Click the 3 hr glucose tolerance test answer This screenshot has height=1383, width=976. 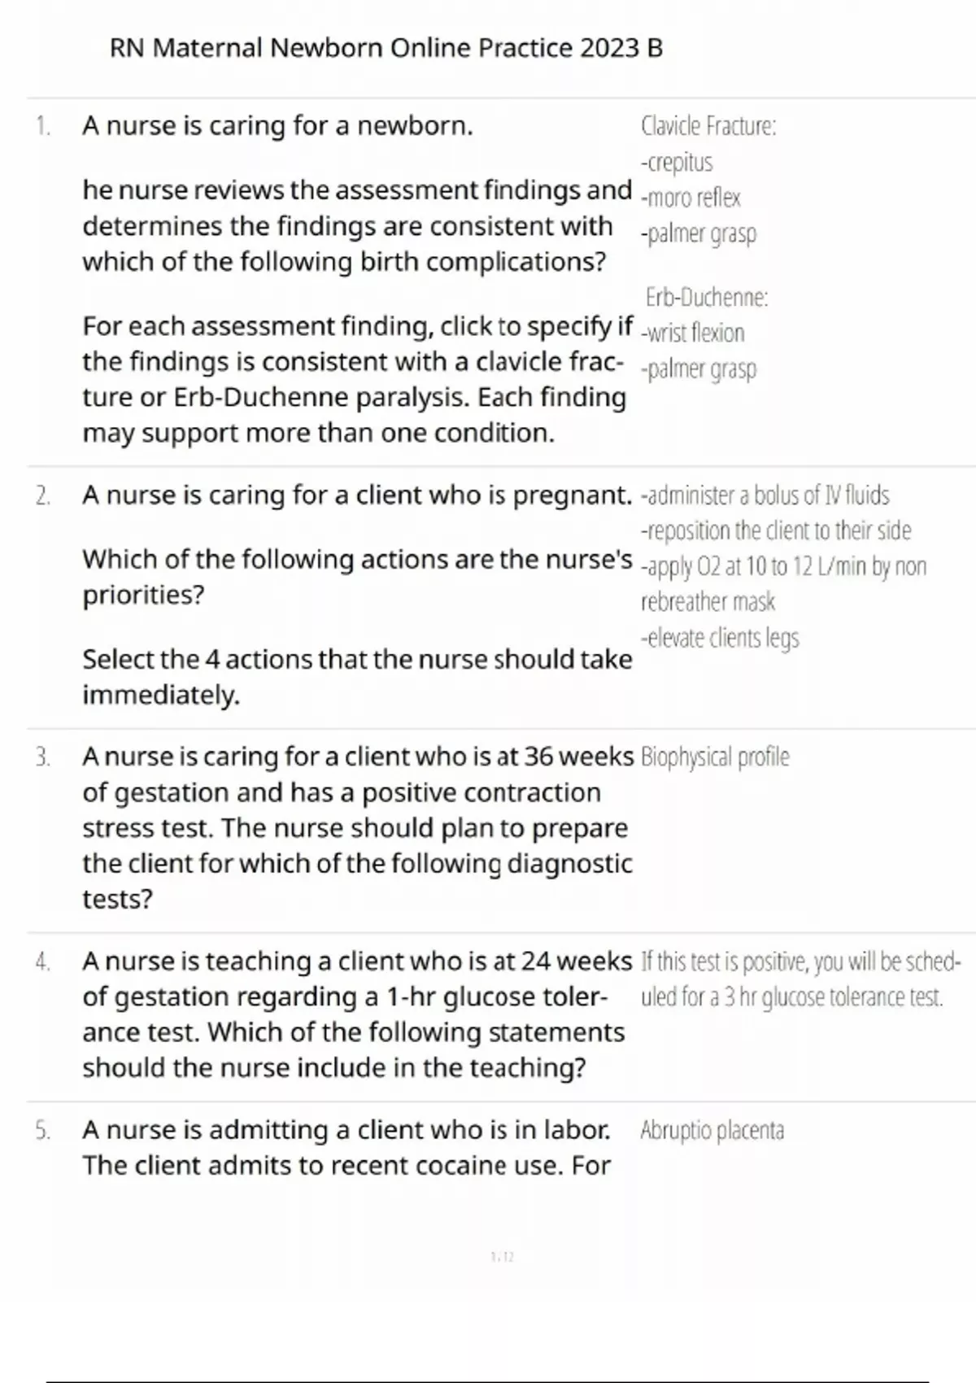pyautogui.click(x=801, y=979)
